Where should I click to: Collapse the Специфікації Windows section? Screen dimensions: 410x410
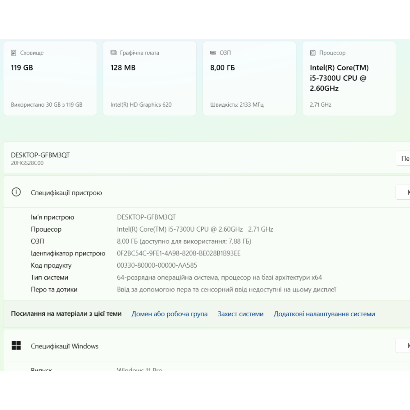click(205, 346)
